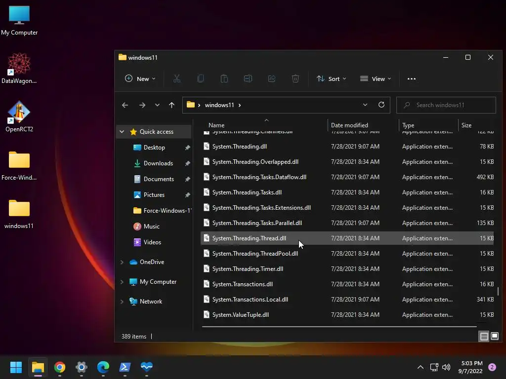Click the network tray icon
Screen dimensions: 506x379
pos(434,367)
